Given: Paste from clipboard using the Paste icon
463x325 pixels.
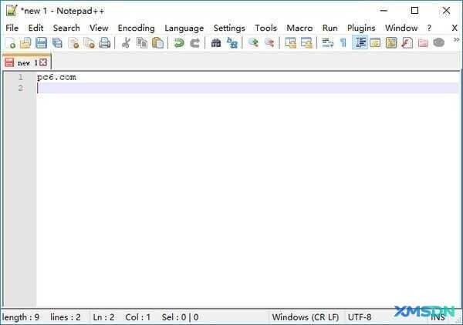Looking at the screenshot, I should point(157,43).
